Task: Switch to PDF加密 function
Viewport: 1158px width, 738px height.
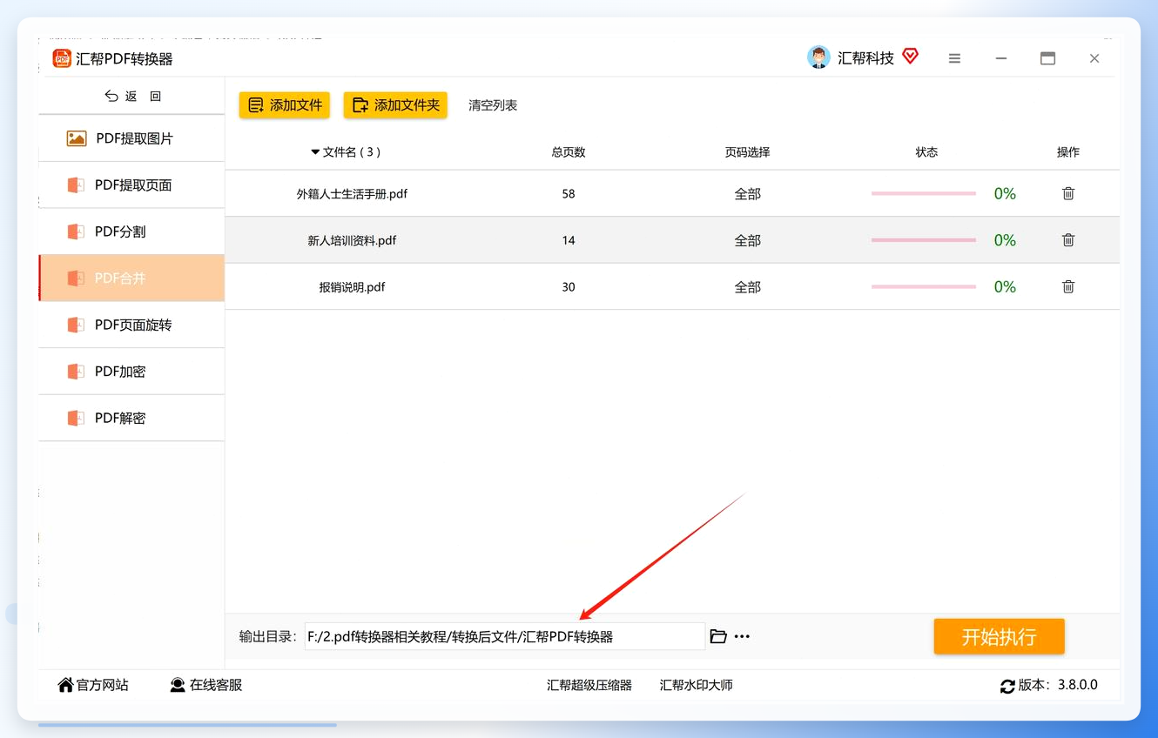Action: pyautogui.click(x=131, y=372)
